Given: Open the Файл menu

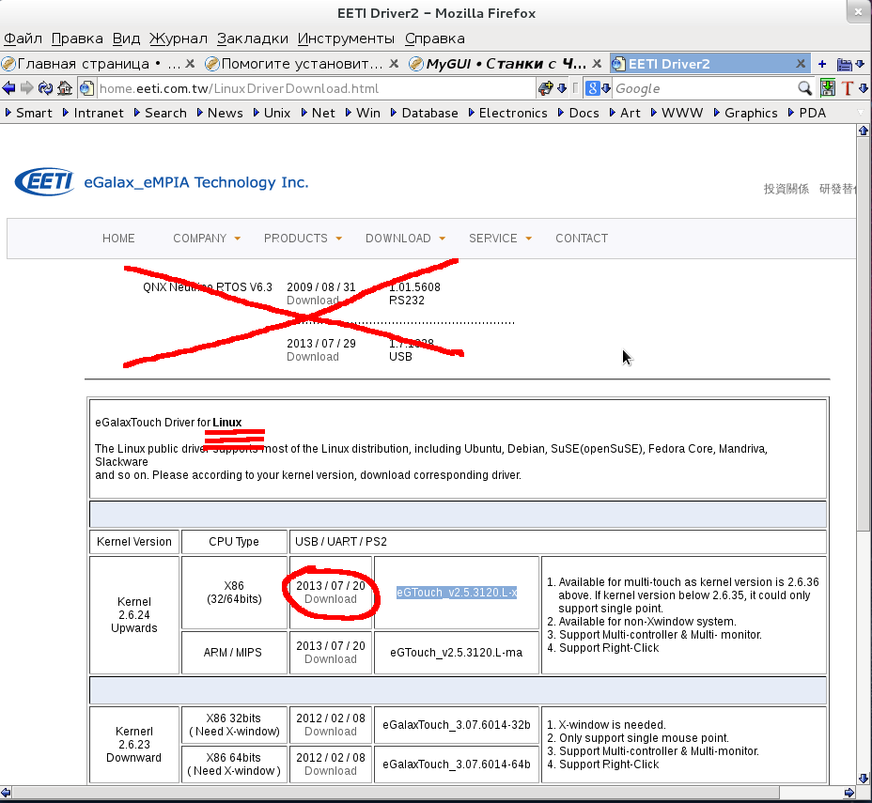Looking at the screenshot, I should [x=23, y=39].
